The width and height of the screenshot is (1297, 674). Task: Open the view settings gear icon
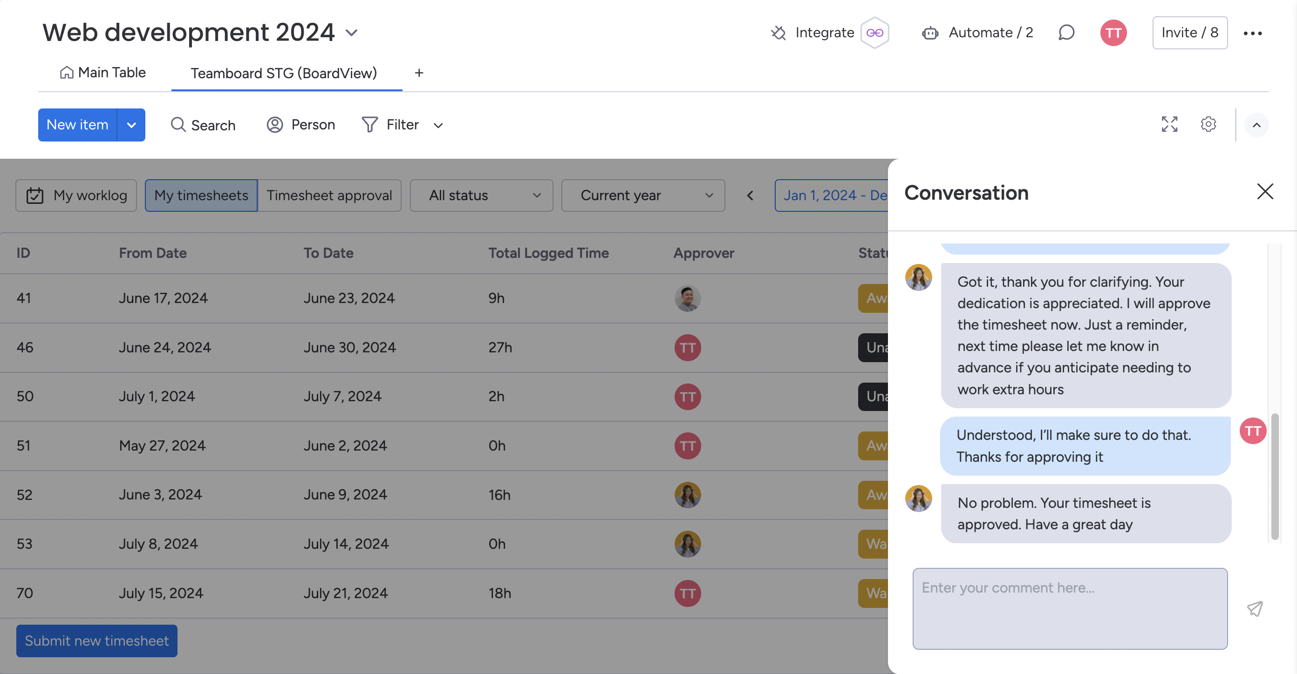1208,124
